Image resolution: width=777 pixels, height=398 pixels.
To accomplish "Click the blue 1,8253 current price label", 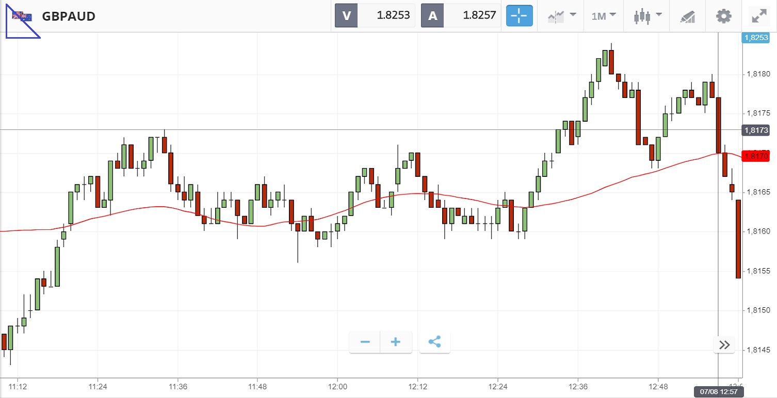I will 755,37.
